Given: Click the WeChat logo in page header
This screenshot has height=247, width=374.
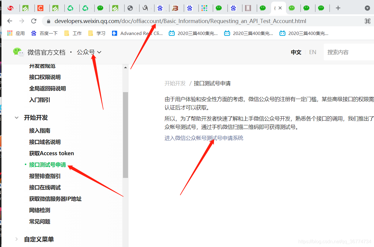Looking at the screenshot, I should [18, 52].
